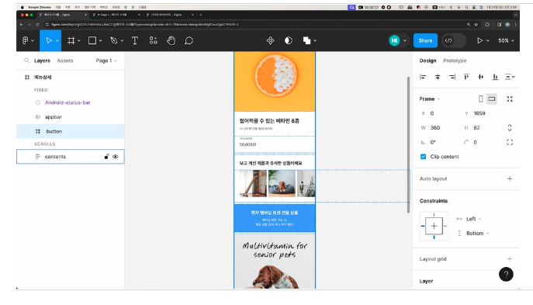This screenshot has height=305, width=533.
Task: Switch to the Prototype tab
Action: (455, 61)
